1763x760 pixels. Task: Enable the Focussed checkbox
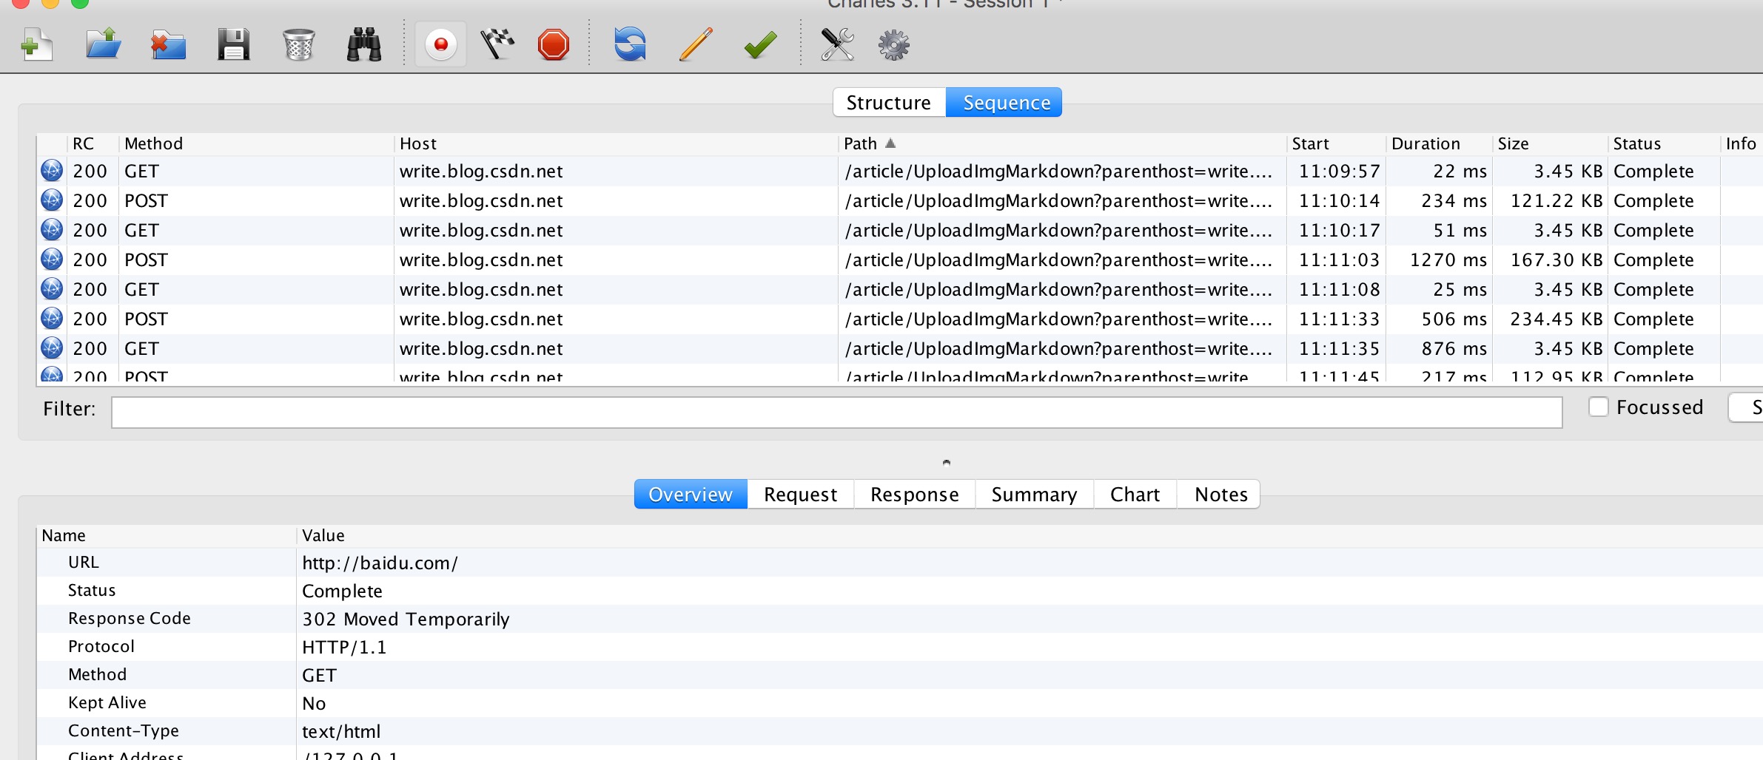(x=1599, y=407)
